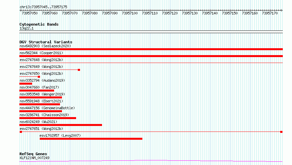Viewport: 292px width, 165px height.
Task: Click the red bar of nsv6492903
Action: point(151,49)
